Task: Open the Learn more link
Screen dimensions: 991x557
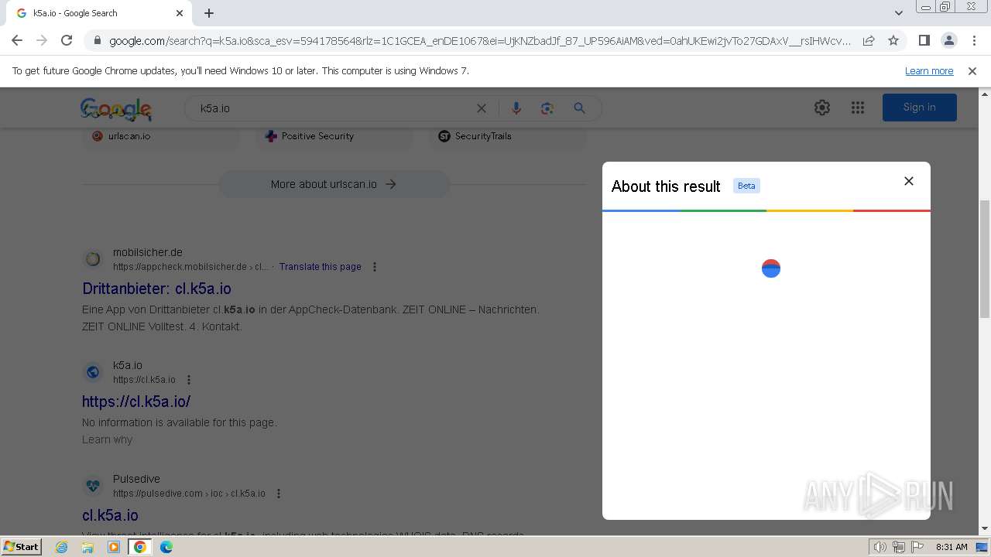Action: pyautogui.click(x=929, y=71)
